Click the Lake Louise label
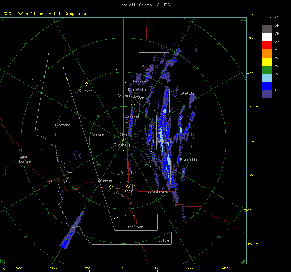291x272 pixels. pos(25,159)
